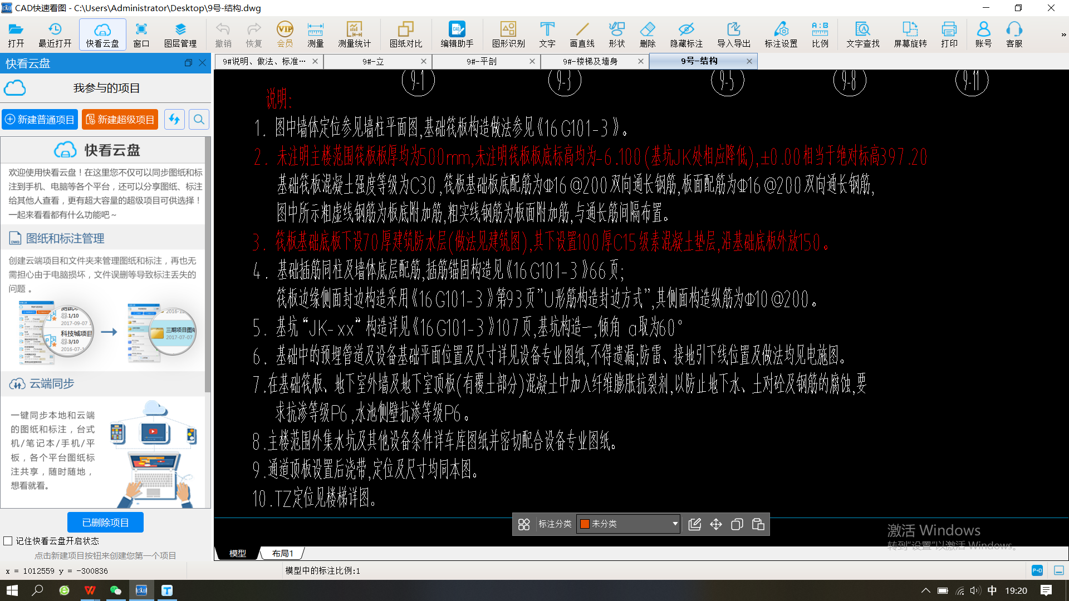Click 新建普通项目 button
The image size is (1069, 601).
point(40,119)
